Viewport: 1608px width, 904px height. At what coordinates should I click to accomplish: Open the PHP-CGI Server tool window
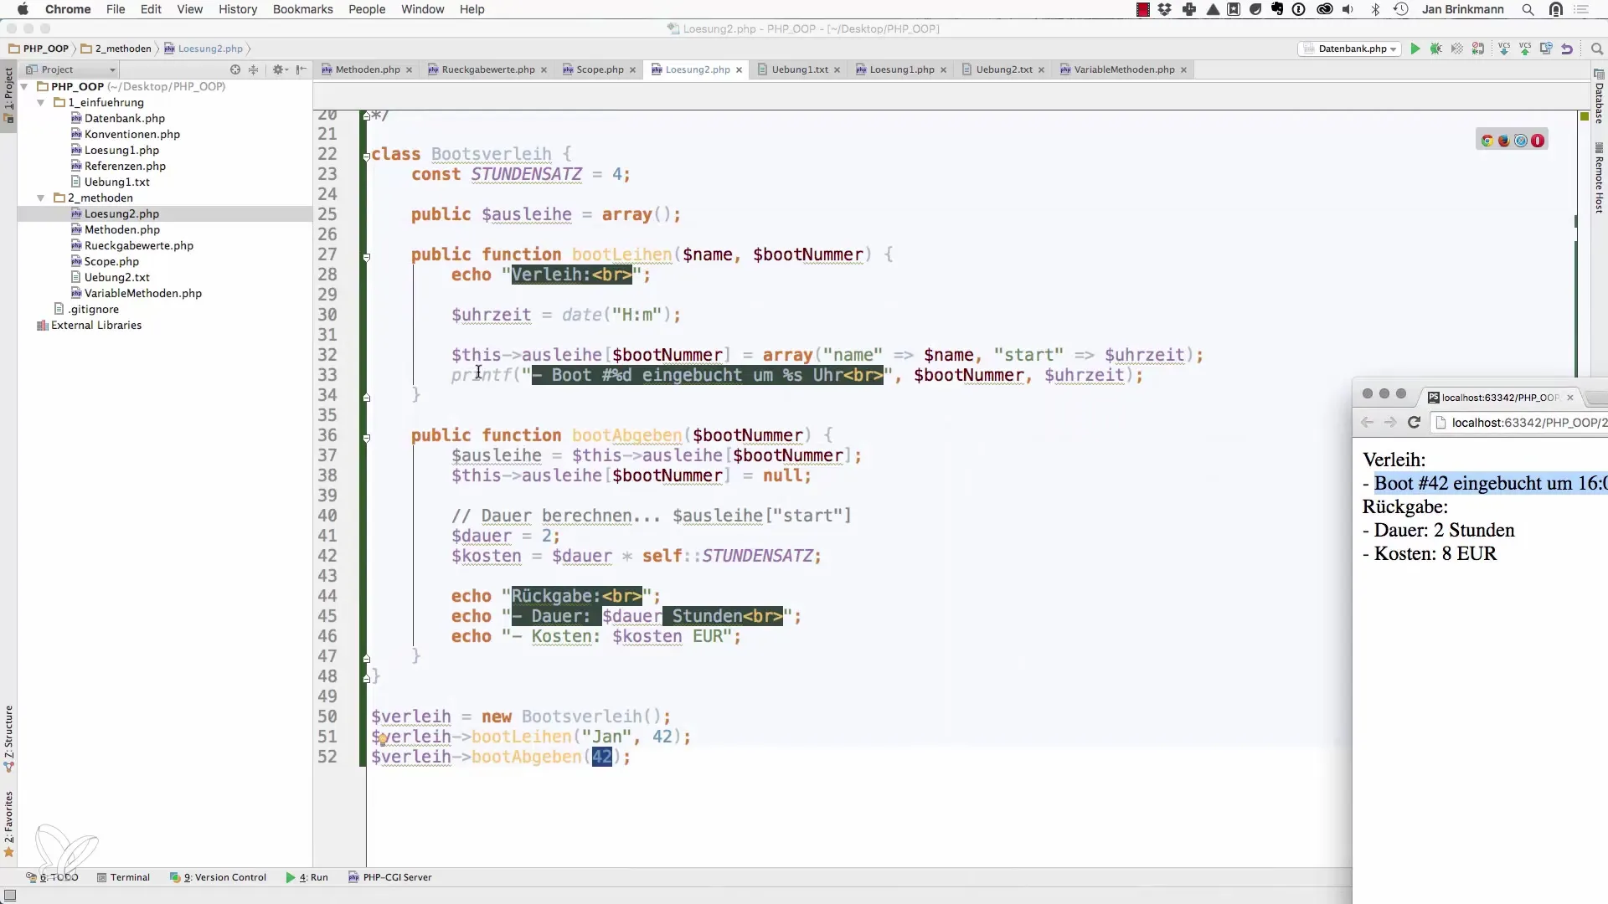point(390,877)
